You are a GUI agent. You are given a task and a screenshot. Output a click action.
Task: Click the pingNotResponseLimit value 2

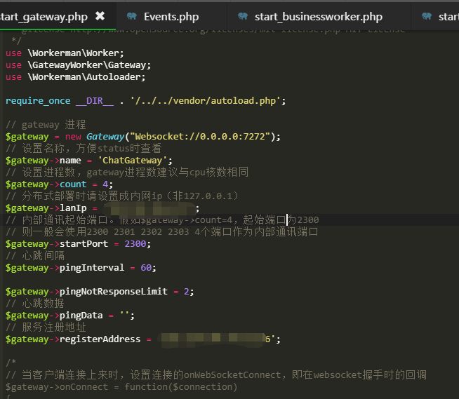(187, 292)
